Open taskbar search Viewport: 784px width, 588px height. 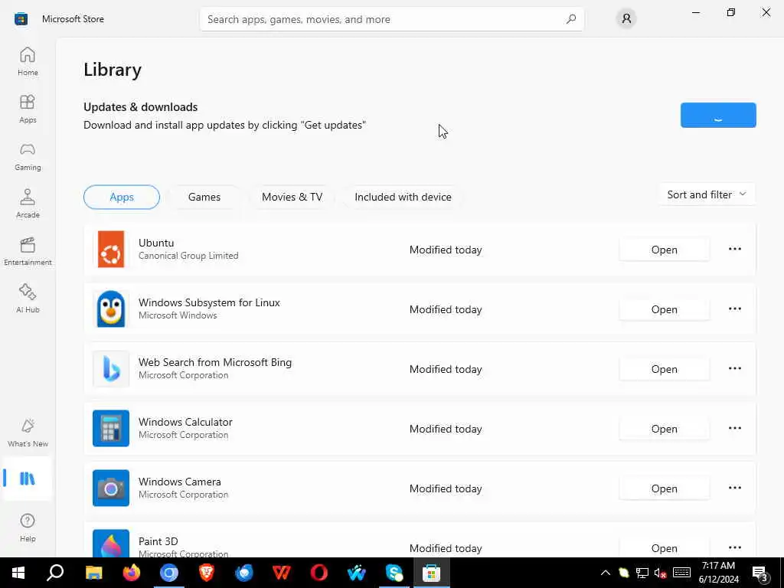55,573
